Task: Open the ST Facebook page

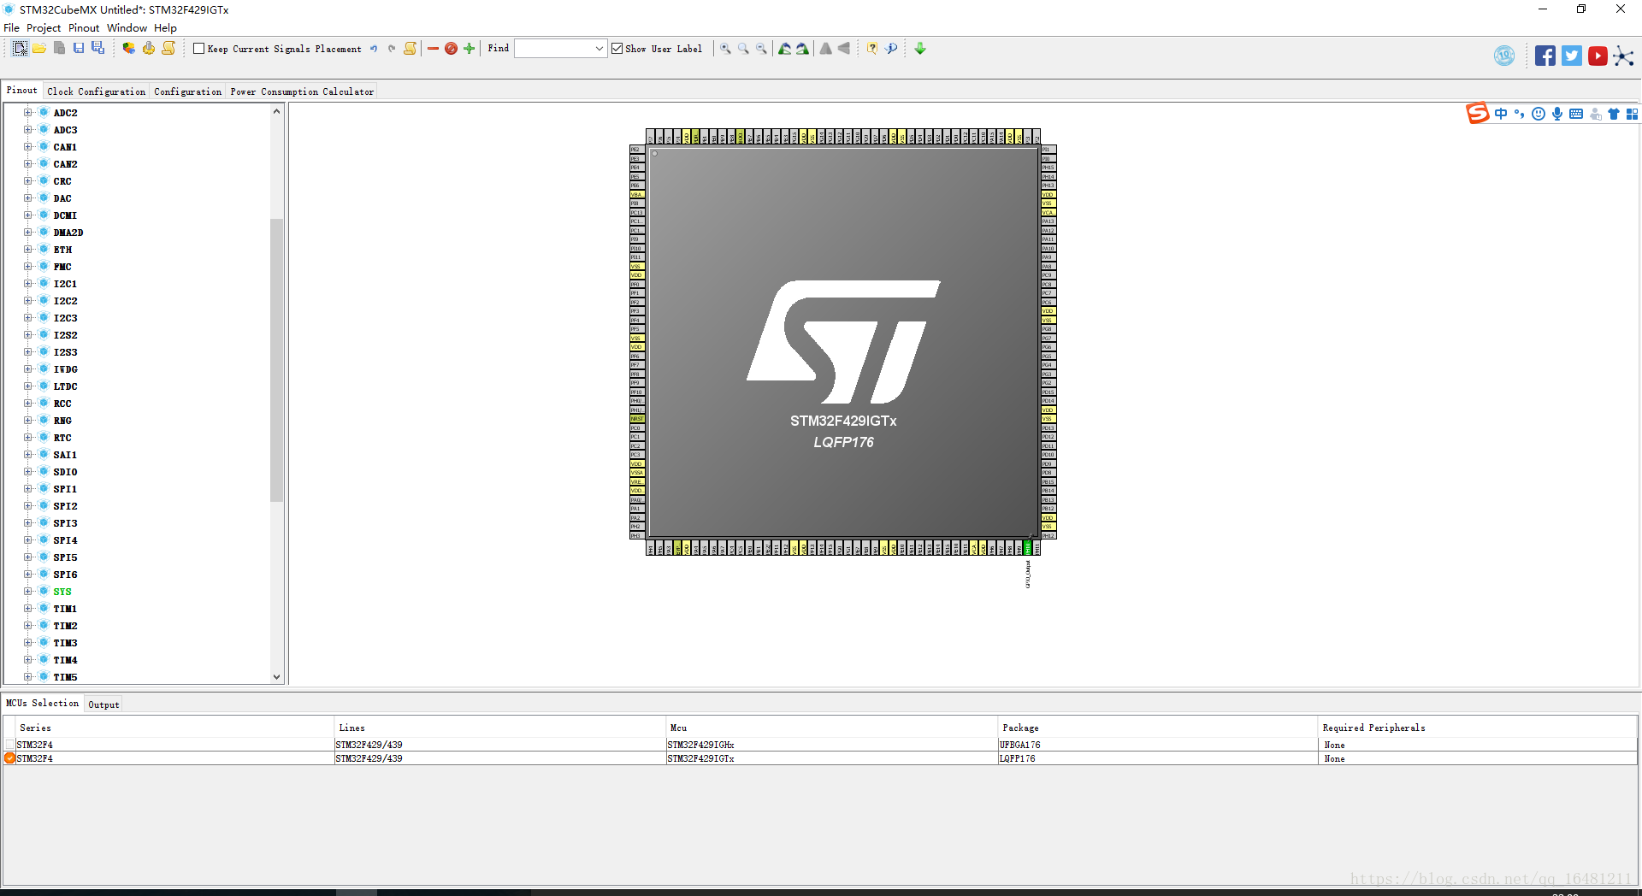Action: coord(1545,55)
